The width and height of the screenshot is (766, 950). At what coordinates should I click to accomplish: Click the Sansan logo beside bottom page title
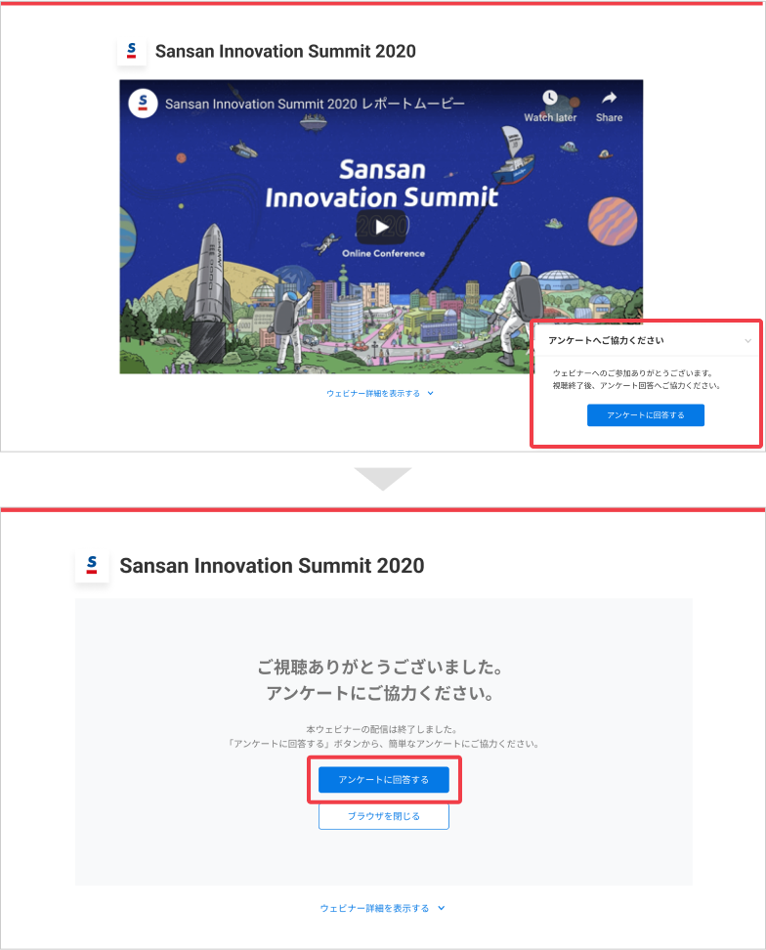(92, 565)
